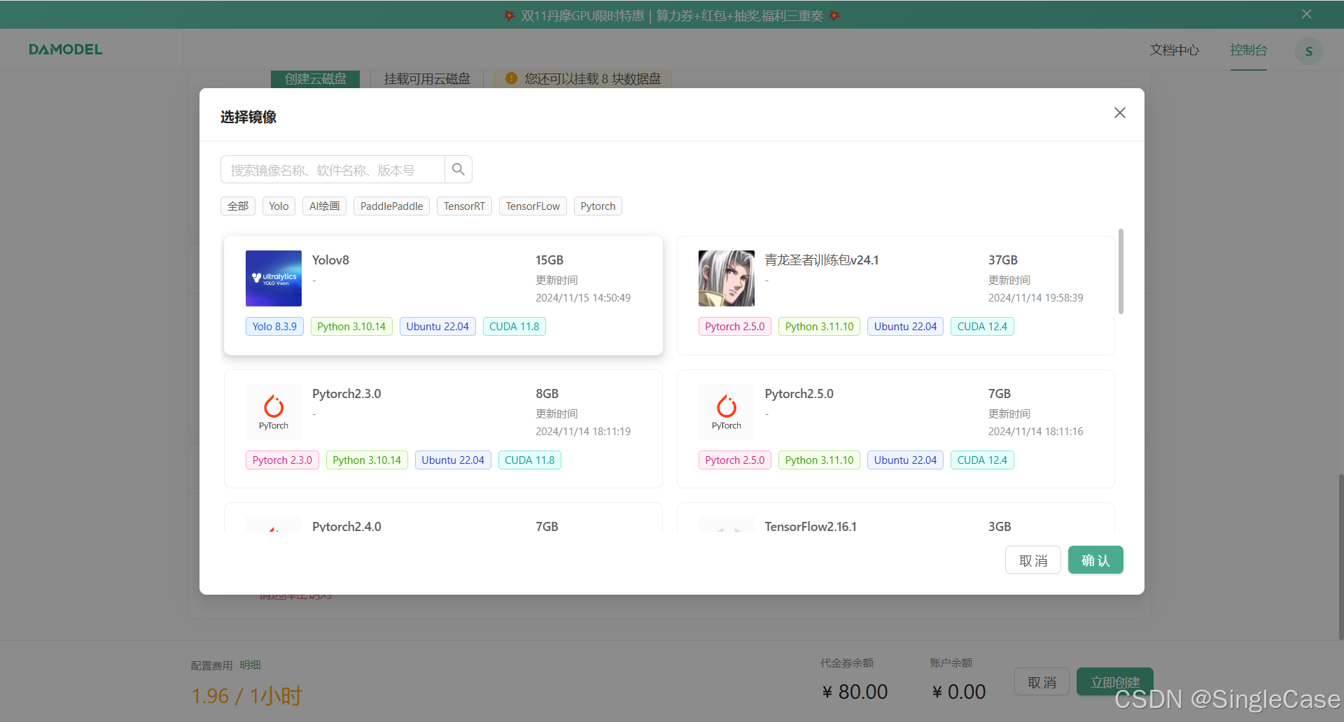Click CUDA 12.4 tag on 青龙圣者 card
Image resolution: width=1344 pixels, height=722 pixels.
[x=982, y=326]
